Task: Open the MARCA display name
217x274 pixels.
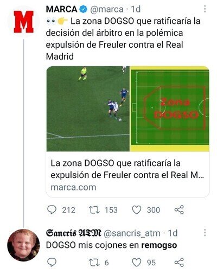Action: click(61, 9)
